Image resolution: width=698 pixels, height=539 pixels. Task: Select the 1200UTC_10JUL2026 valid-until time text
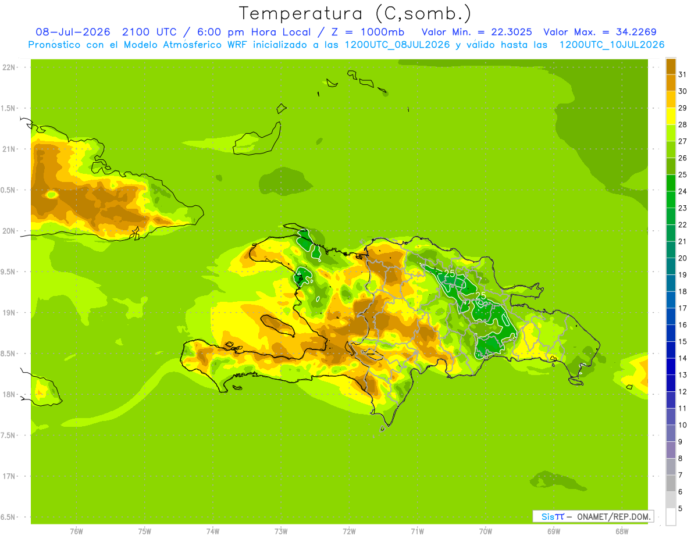[612, 45]
